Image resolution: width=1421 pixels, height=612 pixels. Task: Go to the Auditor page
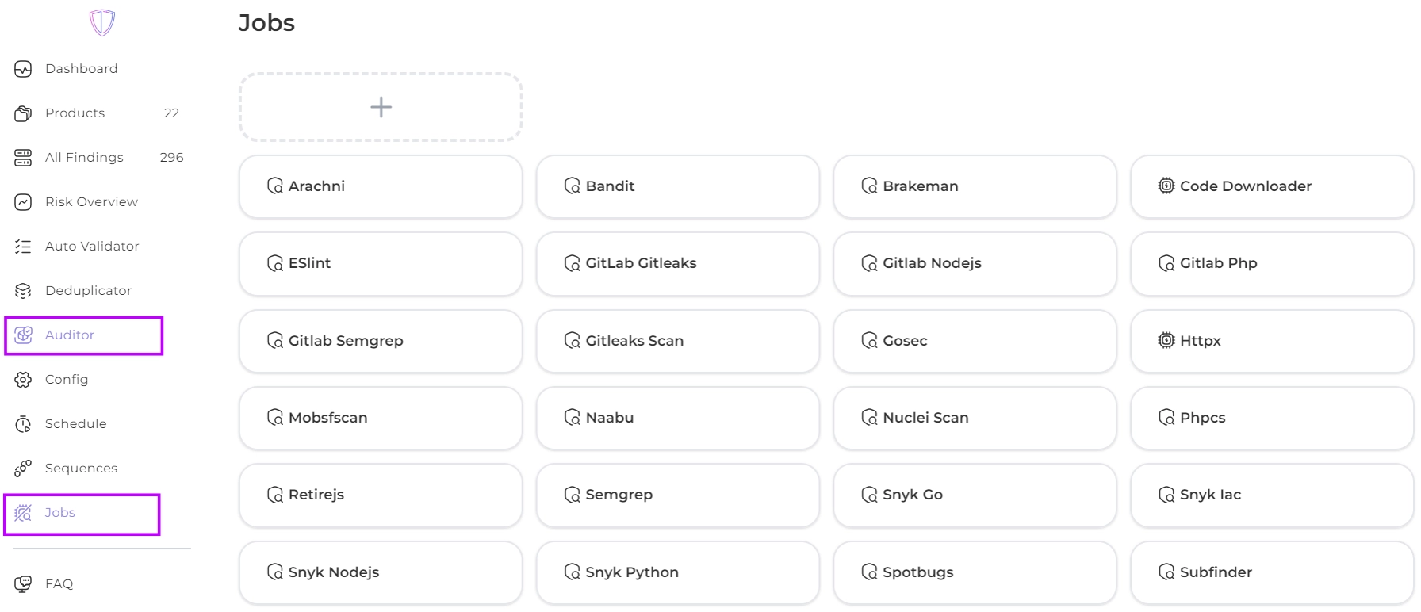click(70, 335)
